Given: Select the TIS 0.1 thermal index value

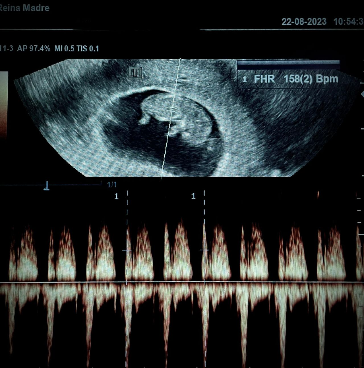Looking at the screenshot, I should coord(88,49).
